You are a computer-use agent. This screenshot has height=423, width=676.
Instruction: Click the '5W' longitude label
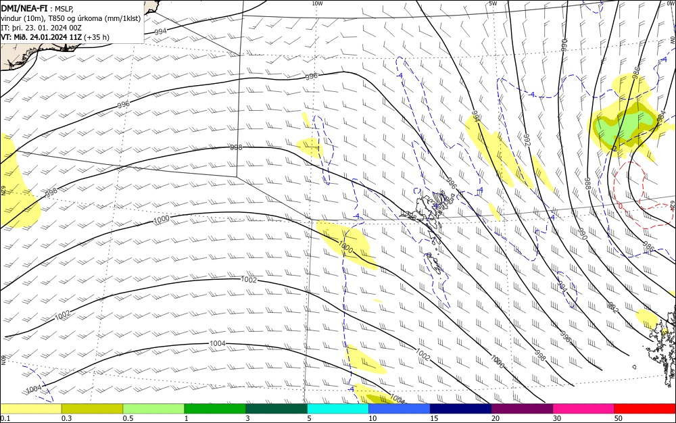(x=493, y=3)
